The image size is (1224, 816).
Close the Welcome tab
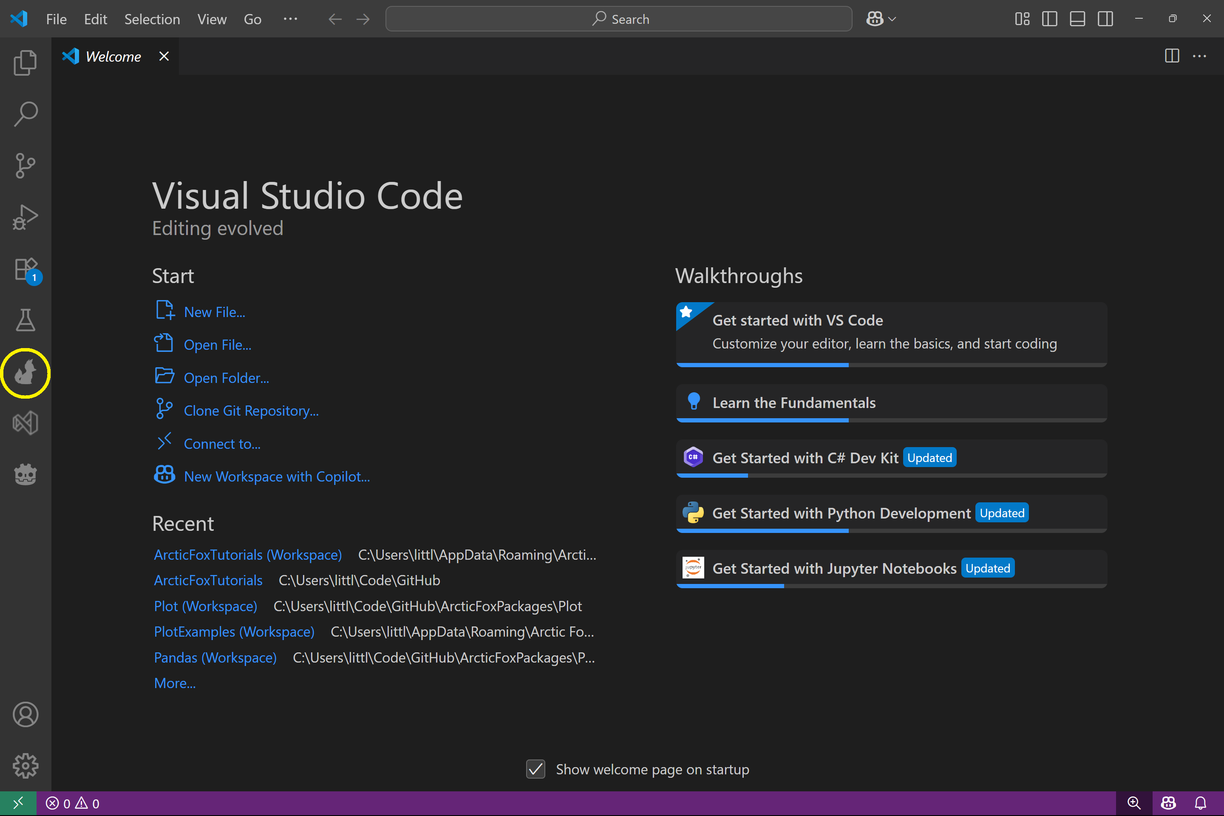coord(164,56)
